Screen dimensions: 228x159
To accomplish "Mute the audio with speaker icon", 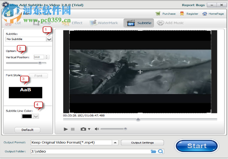I will (x=97, y=129).
